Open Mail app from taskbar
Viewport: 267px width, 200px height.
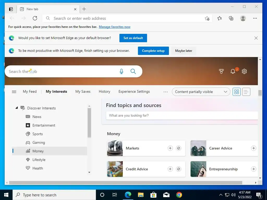pos(166,195)
